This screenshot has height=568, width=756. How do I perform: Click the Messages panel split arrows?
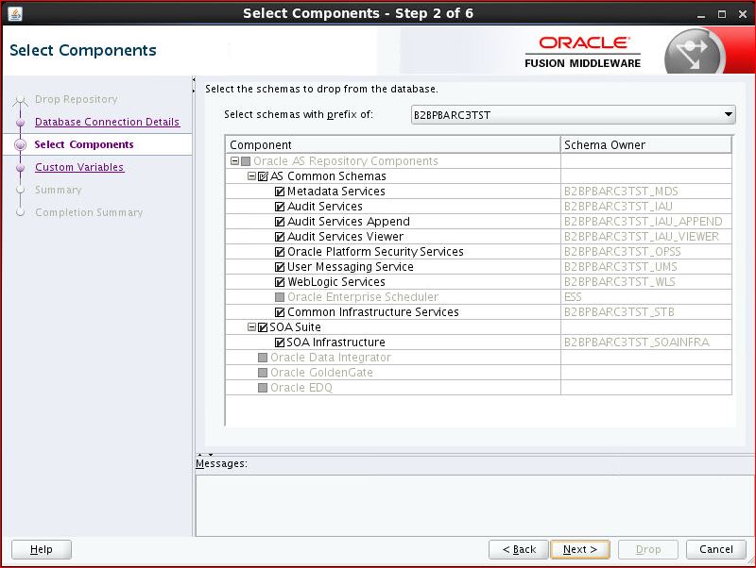point(205,455)
